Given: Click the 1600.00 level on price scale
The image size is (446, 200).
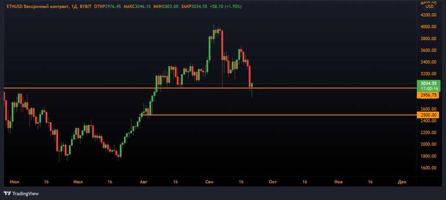Looking at the screenshot, I should coord(429,168).
